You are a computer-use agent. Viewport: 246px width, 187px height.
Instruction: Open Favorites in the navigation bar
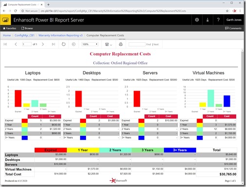pos(9,28)
